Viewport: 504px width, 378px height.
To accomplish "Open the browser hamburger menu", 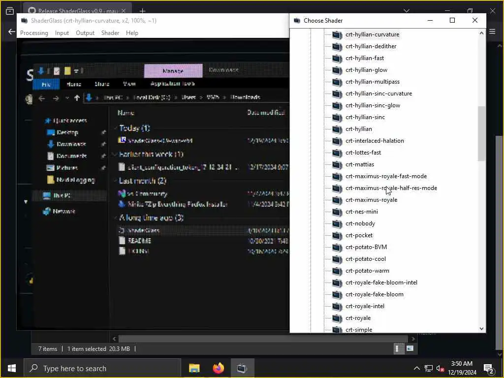I will (492, 31).
